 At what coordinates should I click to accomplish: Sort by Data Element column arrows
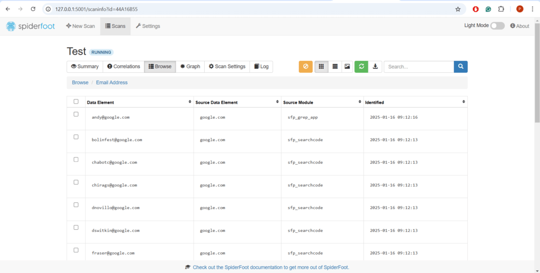point(190,102)
